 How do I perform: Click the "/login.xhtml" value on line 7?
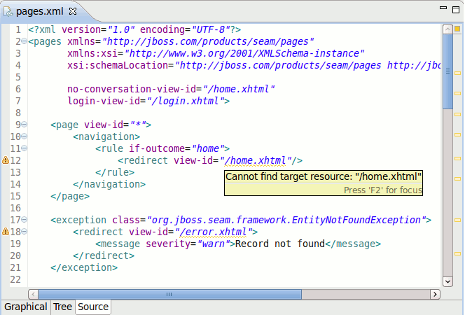pos(187,101)
